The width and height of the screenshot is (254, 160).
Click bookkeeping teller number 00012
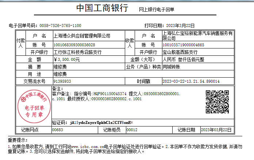132,130
